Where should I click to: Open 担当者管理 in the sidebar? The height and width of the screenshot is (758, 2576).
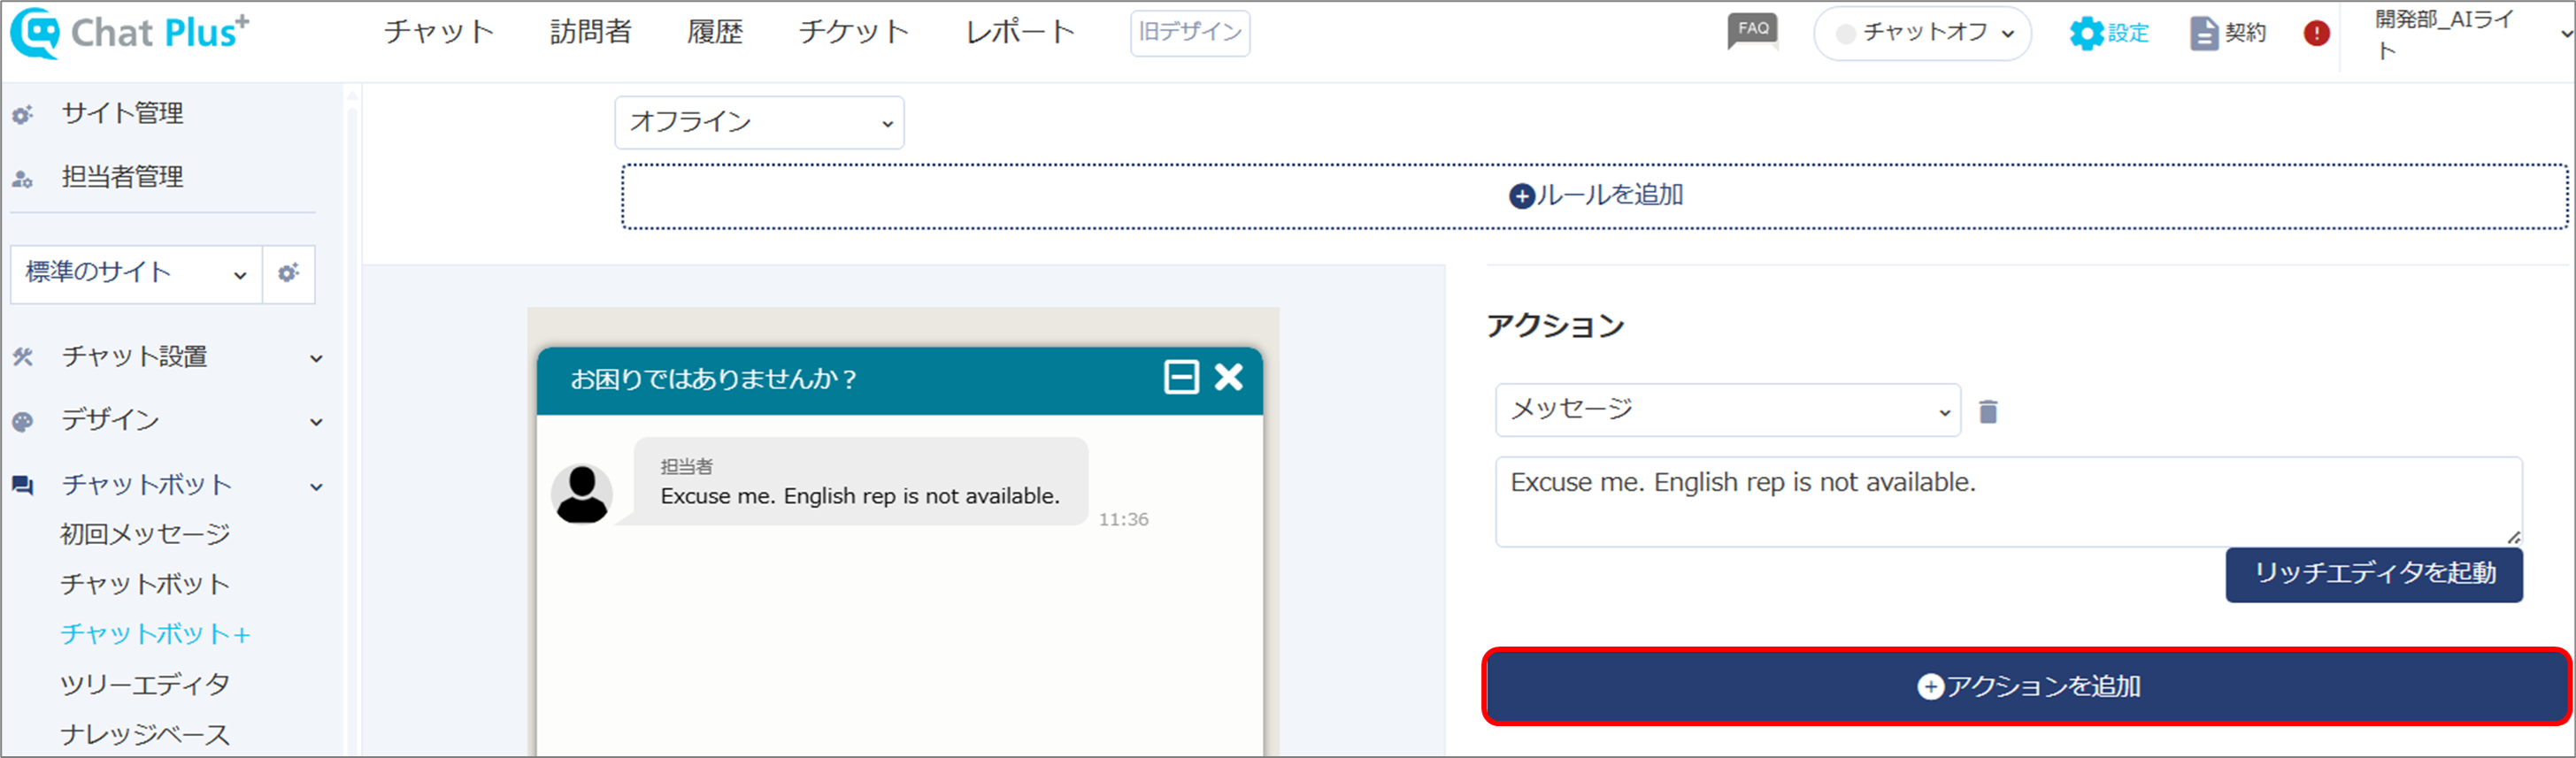[123, 178]
